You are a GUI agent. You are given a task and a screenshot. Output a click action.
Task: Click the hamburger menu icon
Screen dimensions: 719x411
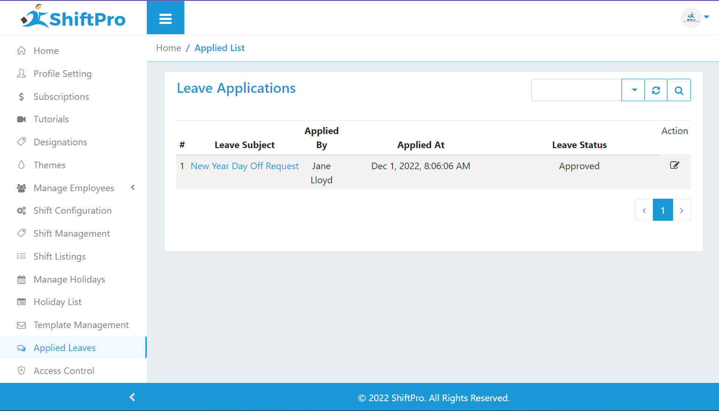[x=165, y=19]
